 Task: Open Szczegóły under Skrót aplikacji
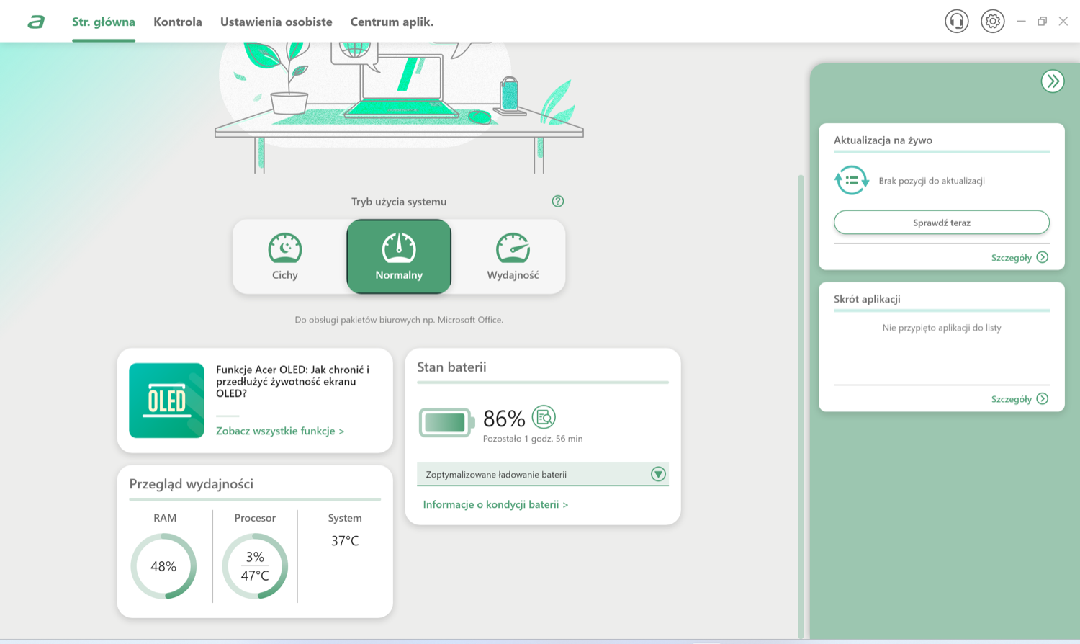pyautogui.click(x=1020, y=399)
